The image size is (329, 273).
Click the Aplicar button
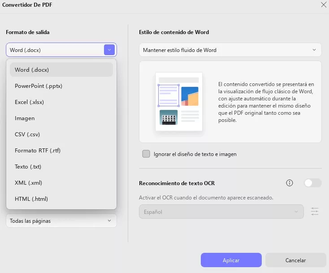(231, 260)
